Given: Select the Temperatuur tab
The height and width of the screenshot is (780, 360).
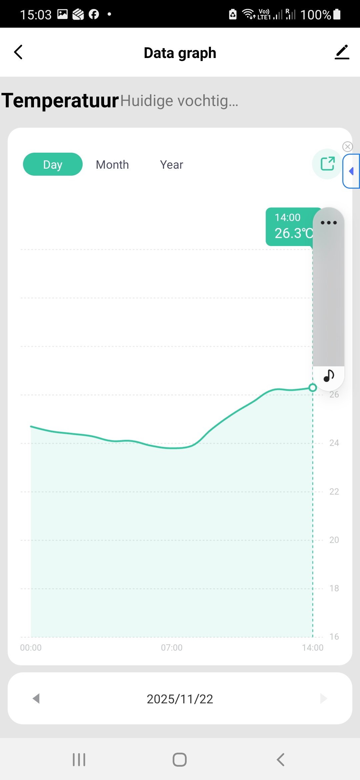Looking at the screenshot, I should coord(60,101).
